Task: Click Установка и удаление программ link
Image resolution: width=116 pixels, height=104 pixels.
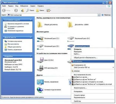Action: (x=16, y=27)
